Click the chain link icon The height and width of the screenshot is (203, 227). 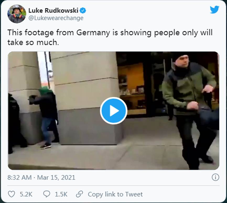click(79, 194)
